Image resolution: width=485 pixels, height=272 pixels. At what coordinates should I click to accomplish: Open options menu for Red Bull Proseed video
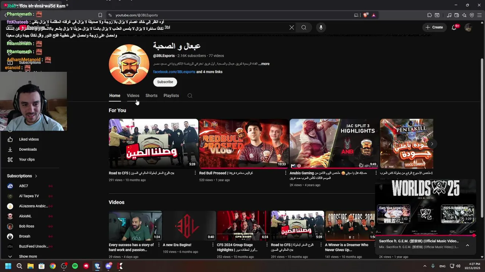point(286,173)
